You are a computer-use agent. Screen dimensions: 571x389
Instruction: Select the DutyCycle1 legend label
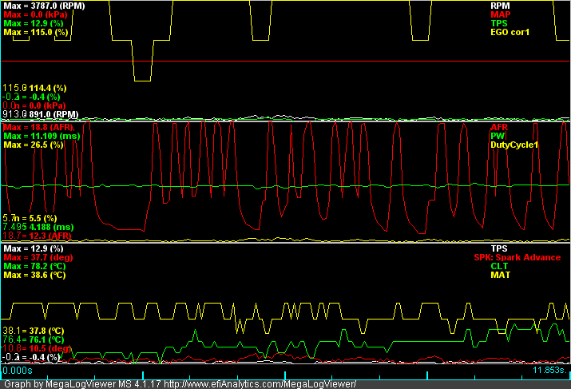514,145
